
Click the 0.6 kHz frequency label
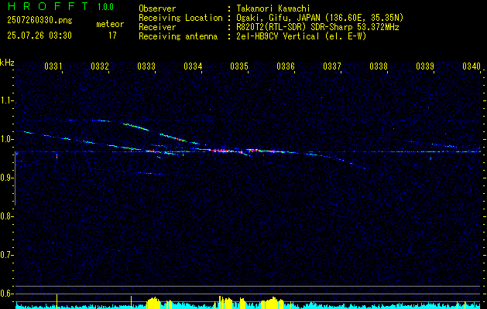(6, 294)
